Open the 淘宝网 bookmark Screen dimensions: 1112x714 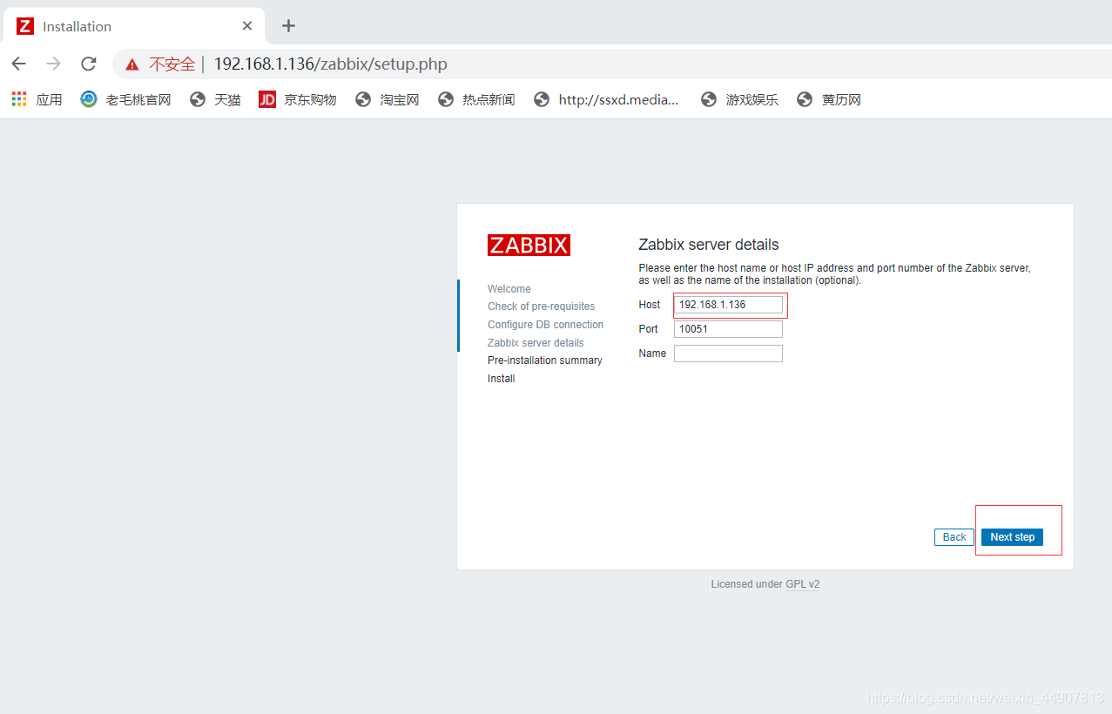click(x=388, y=99)
